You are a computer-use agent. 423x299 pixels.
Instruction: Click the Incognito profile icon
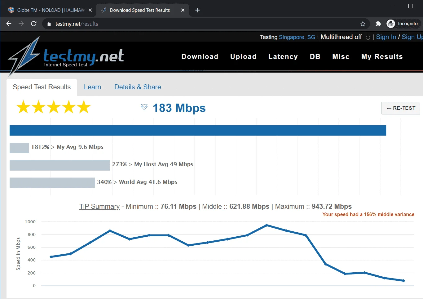coord(391,24)
